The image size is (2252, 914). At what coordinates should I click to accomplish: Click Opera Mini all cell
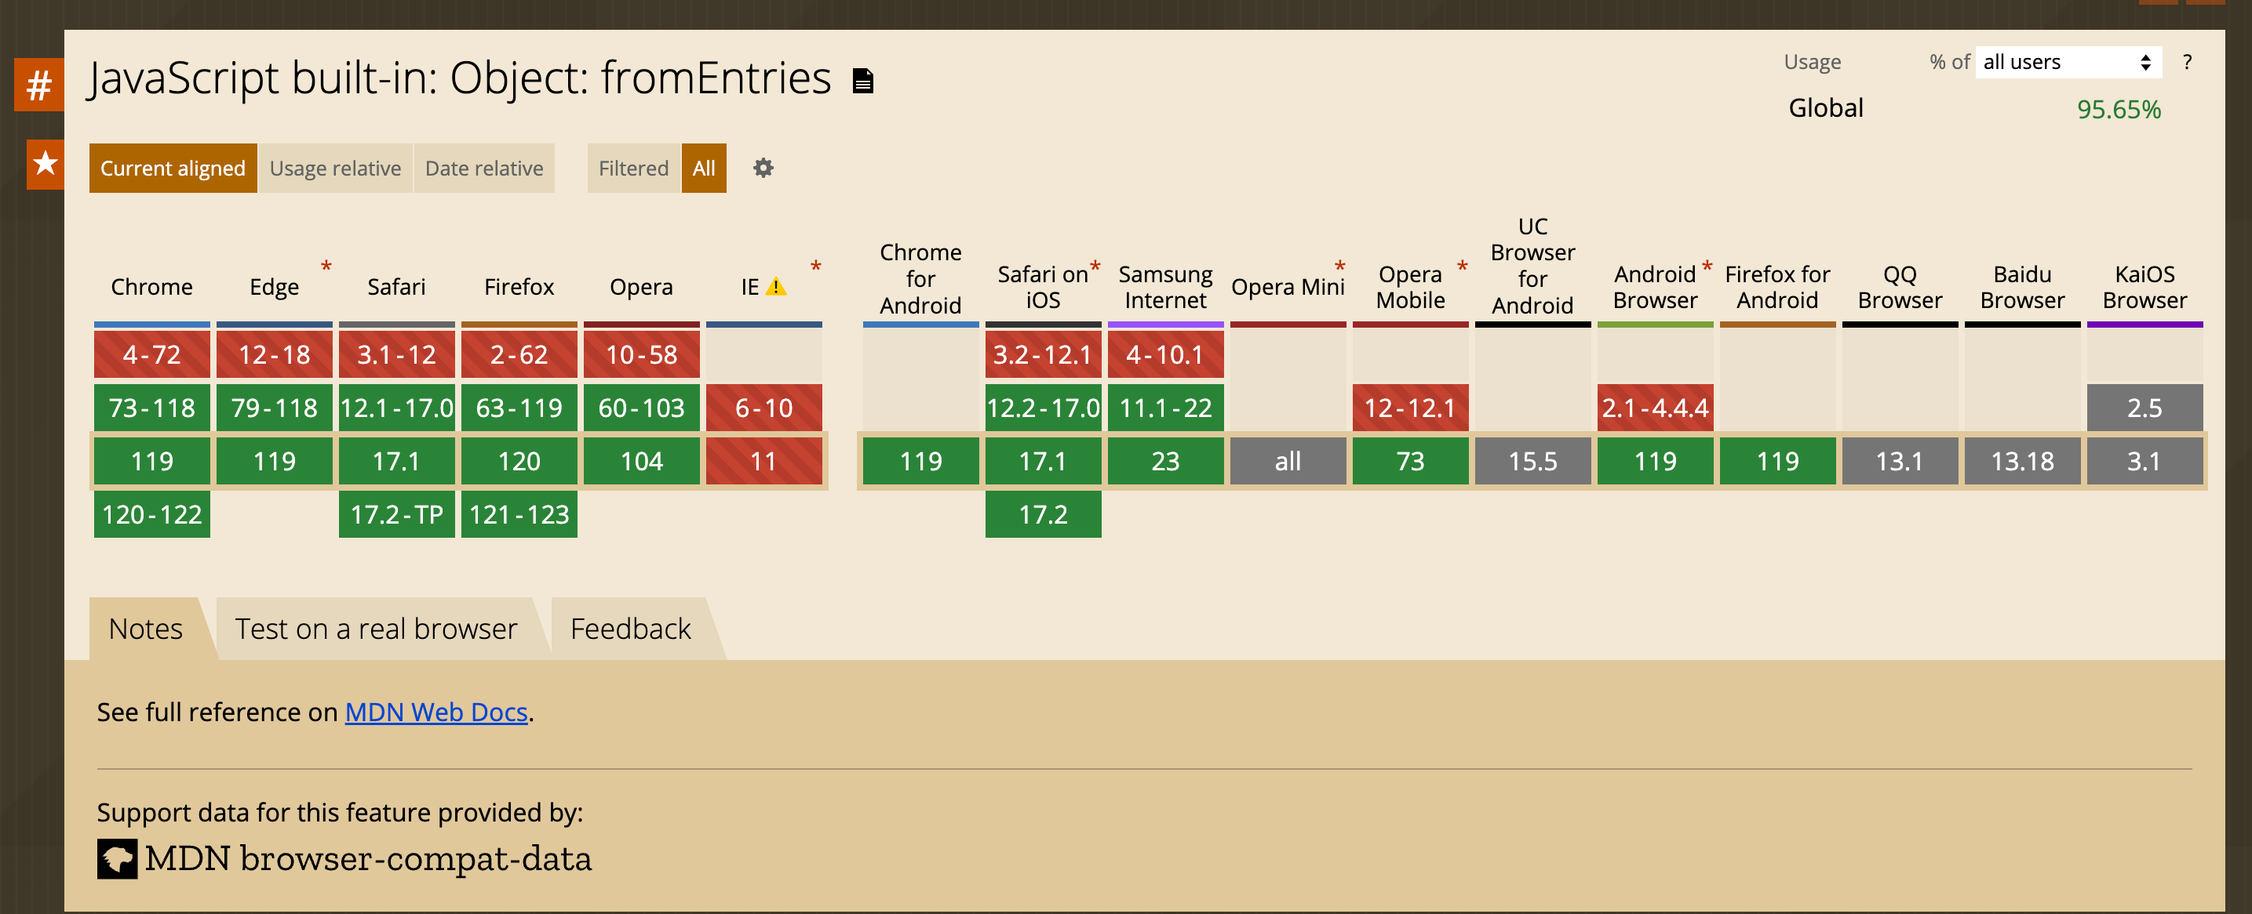click(1288, 461)
